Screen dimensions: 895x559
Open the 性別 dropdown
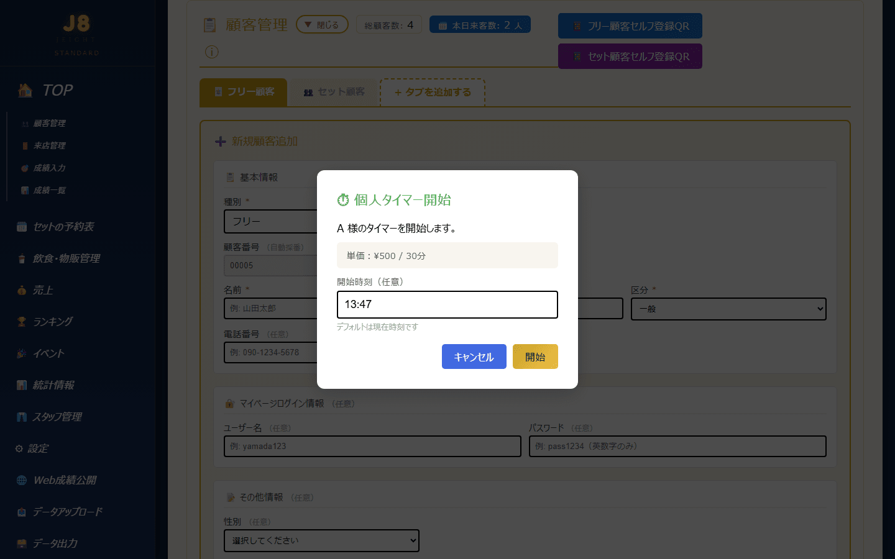(x=321, y=540)
